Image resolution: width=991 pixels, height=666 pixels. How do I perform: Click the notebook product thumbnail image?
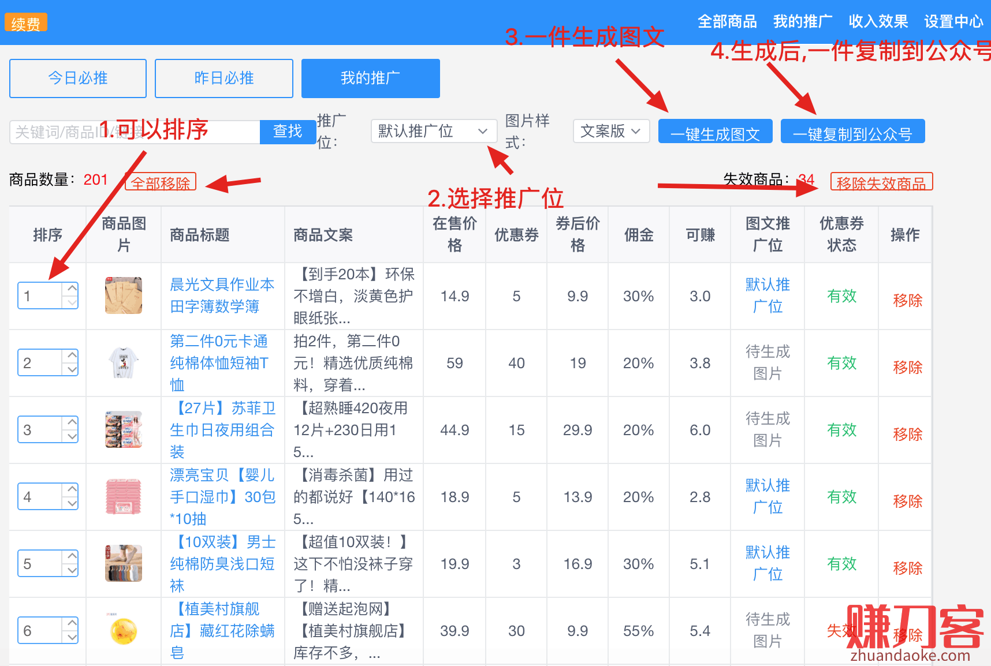pos(123,295)
